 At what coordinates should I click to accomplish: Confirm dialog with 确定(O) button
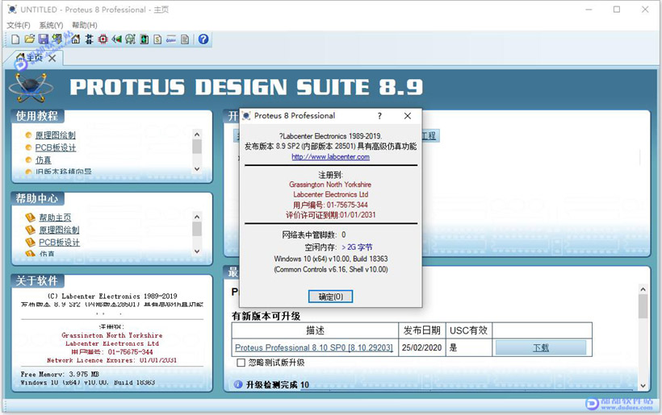click(330, 297)
